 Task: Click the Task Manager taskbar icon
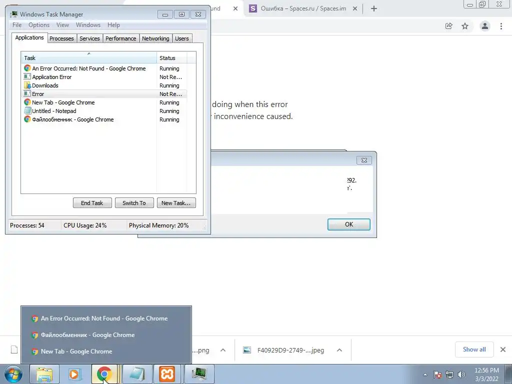pyautogui.click(x=199, y=374)
